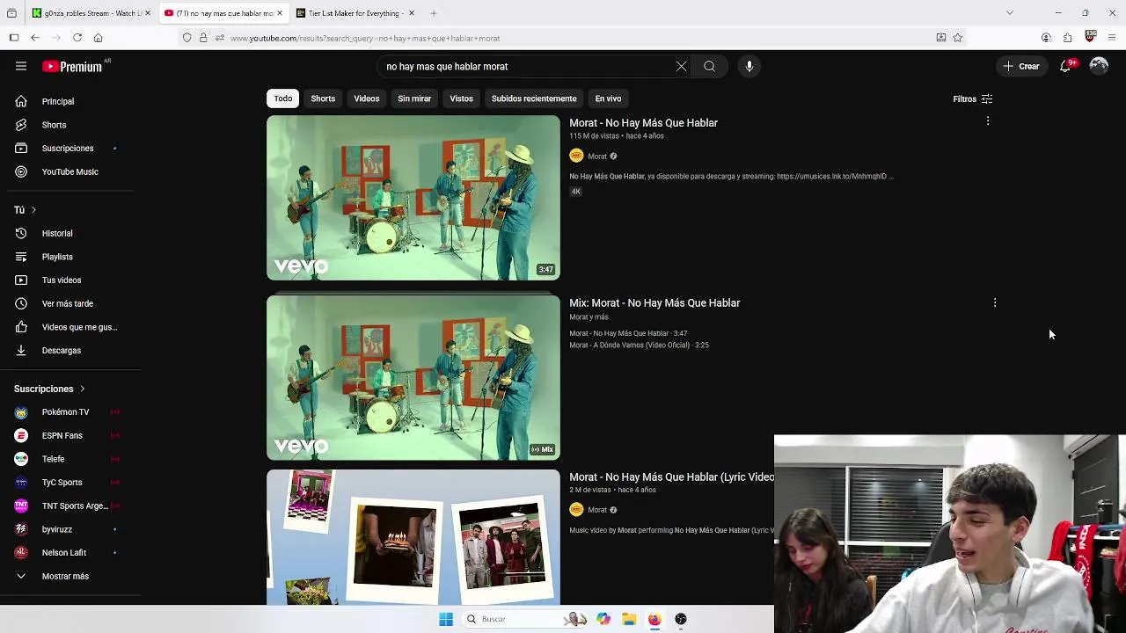Screen dimensions: 1126x633
Task: Expand the Tú section chevron
Action: click(33, 209)
